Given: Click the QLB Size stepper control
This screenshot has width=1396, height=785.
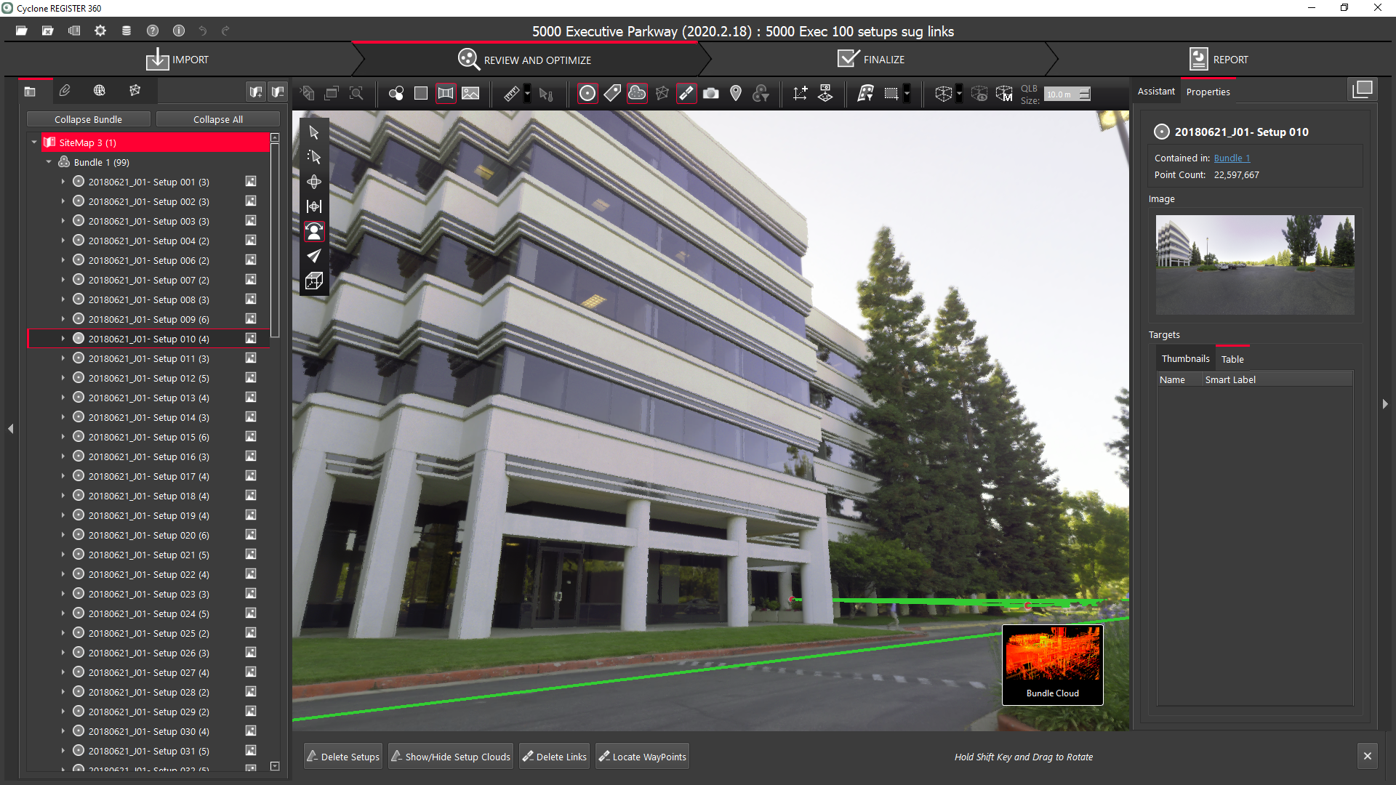Looking at the screenshot, I should coord(1085,94).
